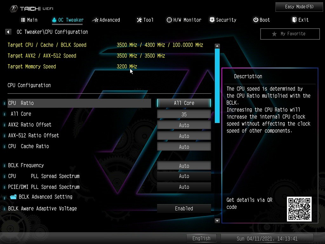
Task: Open the Security tab
Action: (x=223, y=20)
